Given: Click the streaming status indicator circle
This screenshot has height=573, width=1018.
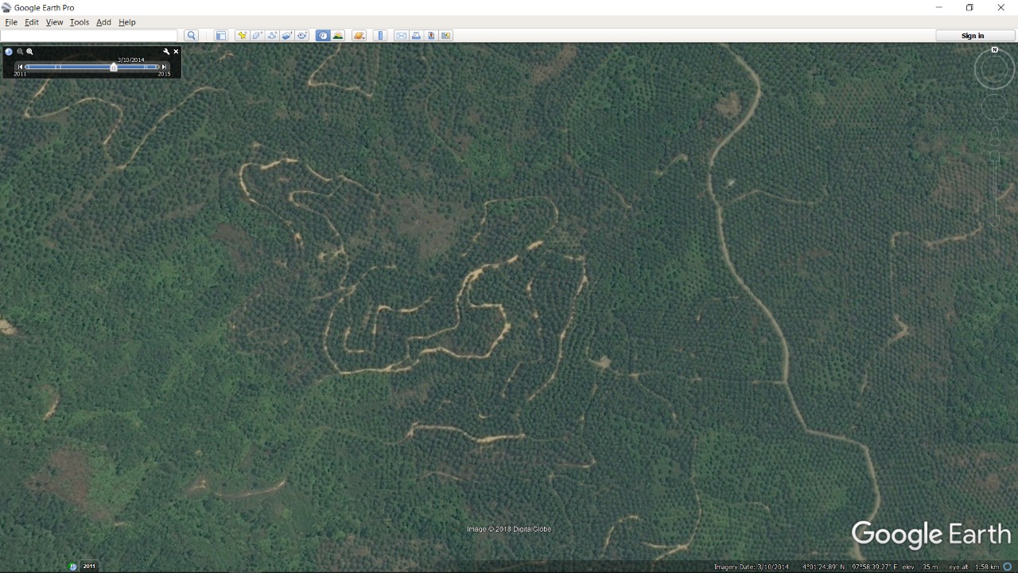Looking at the screenshot, I should point(1008,567).
